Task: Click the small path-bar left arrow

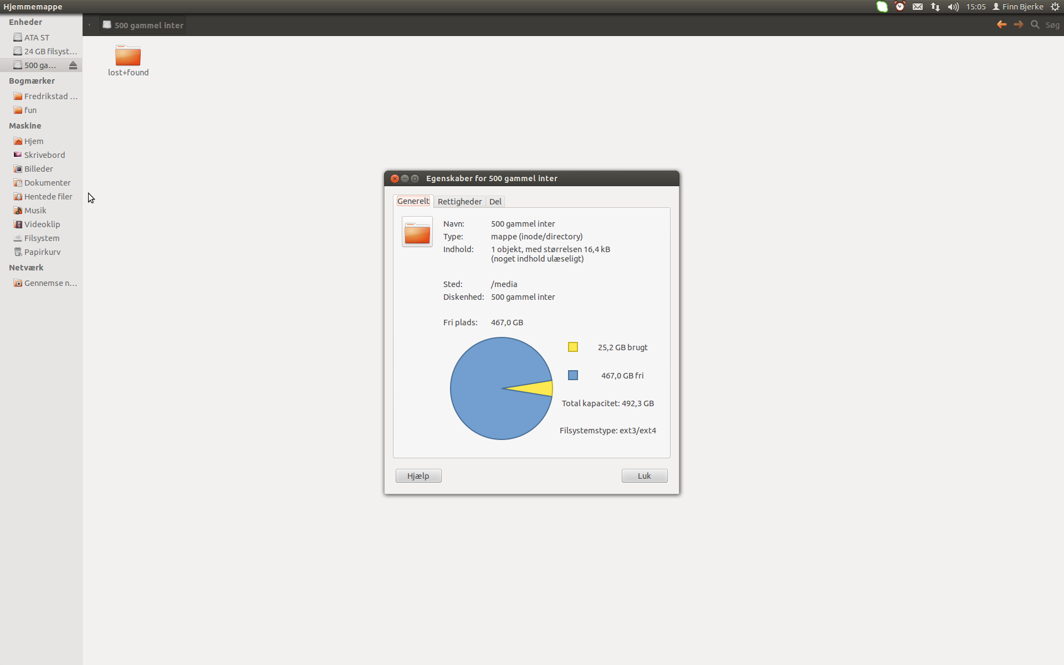Action: click(x=89, y=25)
